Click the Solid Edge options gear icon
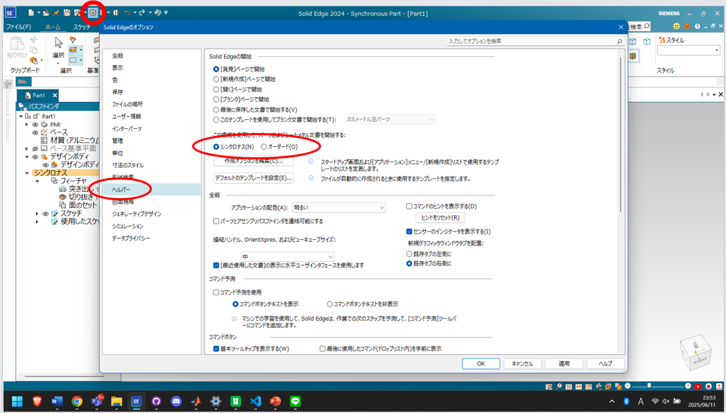Viewport: 726px width, 413px height. tap(93, 12)
